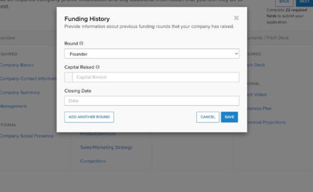Open the Pitch Video link

(x=257, y=94)
